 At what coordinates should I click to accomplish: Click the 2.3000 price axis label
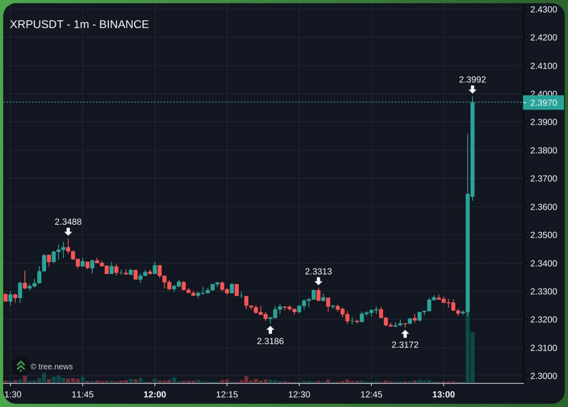click(x=544, y=376)
